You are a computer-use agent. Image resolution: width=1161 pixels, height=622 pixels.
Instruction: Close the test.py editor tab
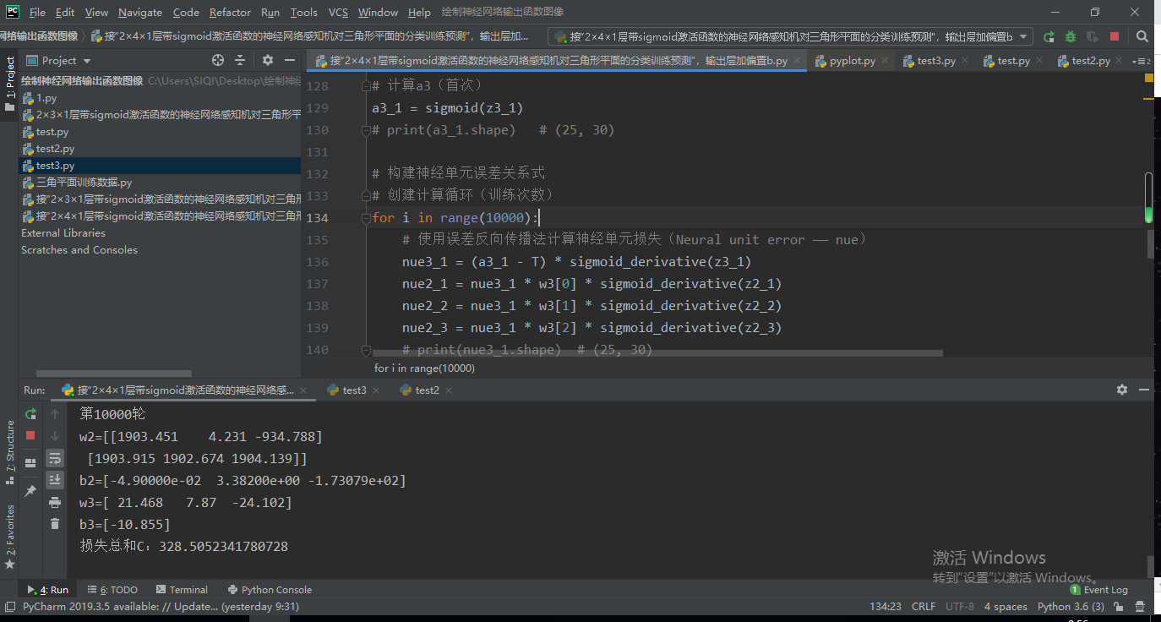pos(1040,61)
